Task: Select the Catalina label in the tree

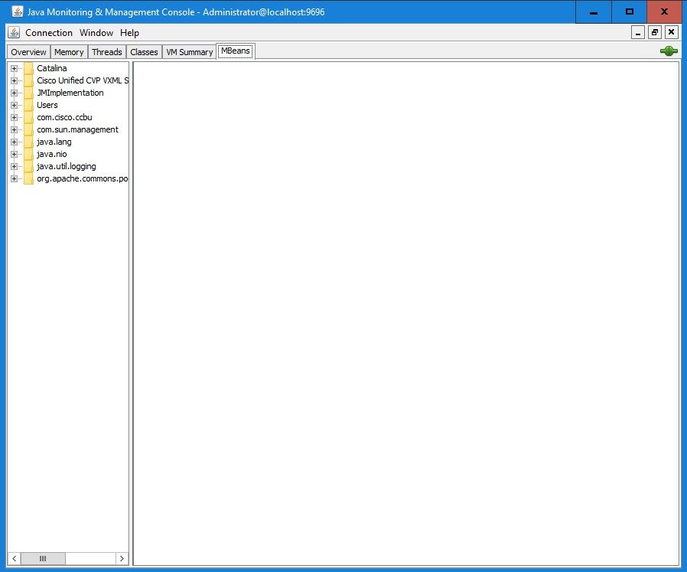Action: click(52, 68)
